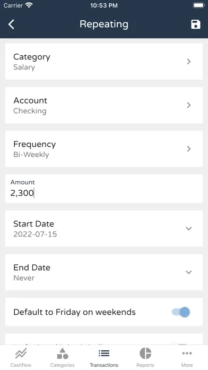Tap the Category Salary row
The image size is (208, 370).
click(104, 61)
